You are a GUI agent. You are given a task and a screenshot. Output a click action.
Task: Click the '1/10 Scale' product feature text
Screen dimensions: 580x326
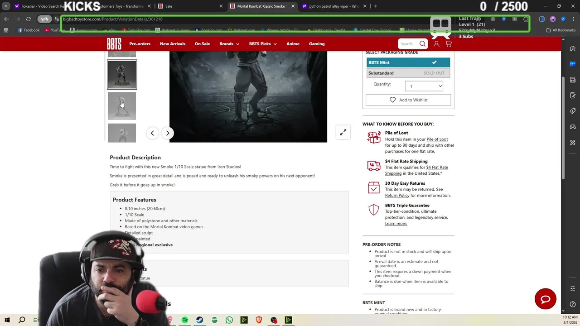[135, 215]
